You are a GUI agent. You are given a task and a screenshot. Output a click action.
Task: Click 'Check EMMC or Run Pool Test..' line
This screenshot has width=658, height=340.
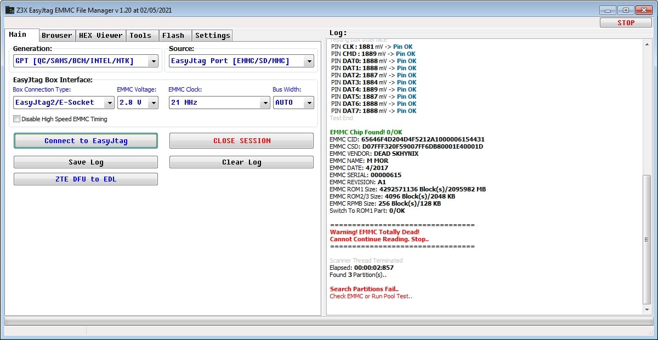point(371,296)
